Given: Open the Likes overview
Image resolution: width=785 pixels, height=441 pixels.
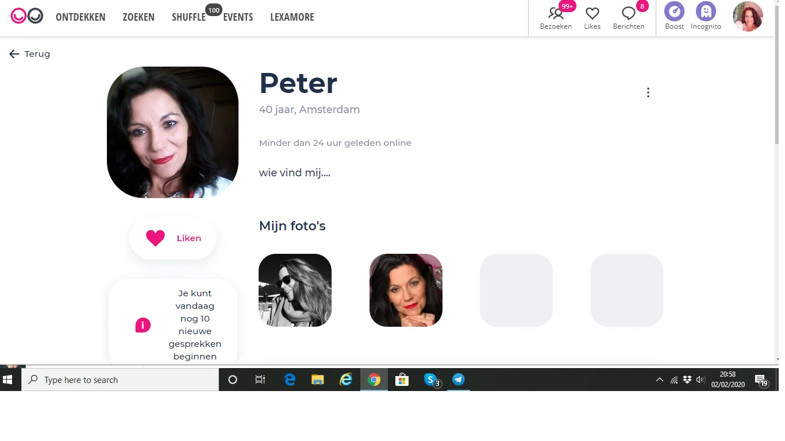Looking at the screenshot, I should [x=592, y=17].
